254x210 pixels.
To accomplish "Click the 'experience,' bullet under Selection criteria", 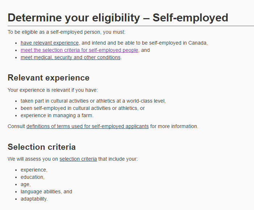I will 34,170.
